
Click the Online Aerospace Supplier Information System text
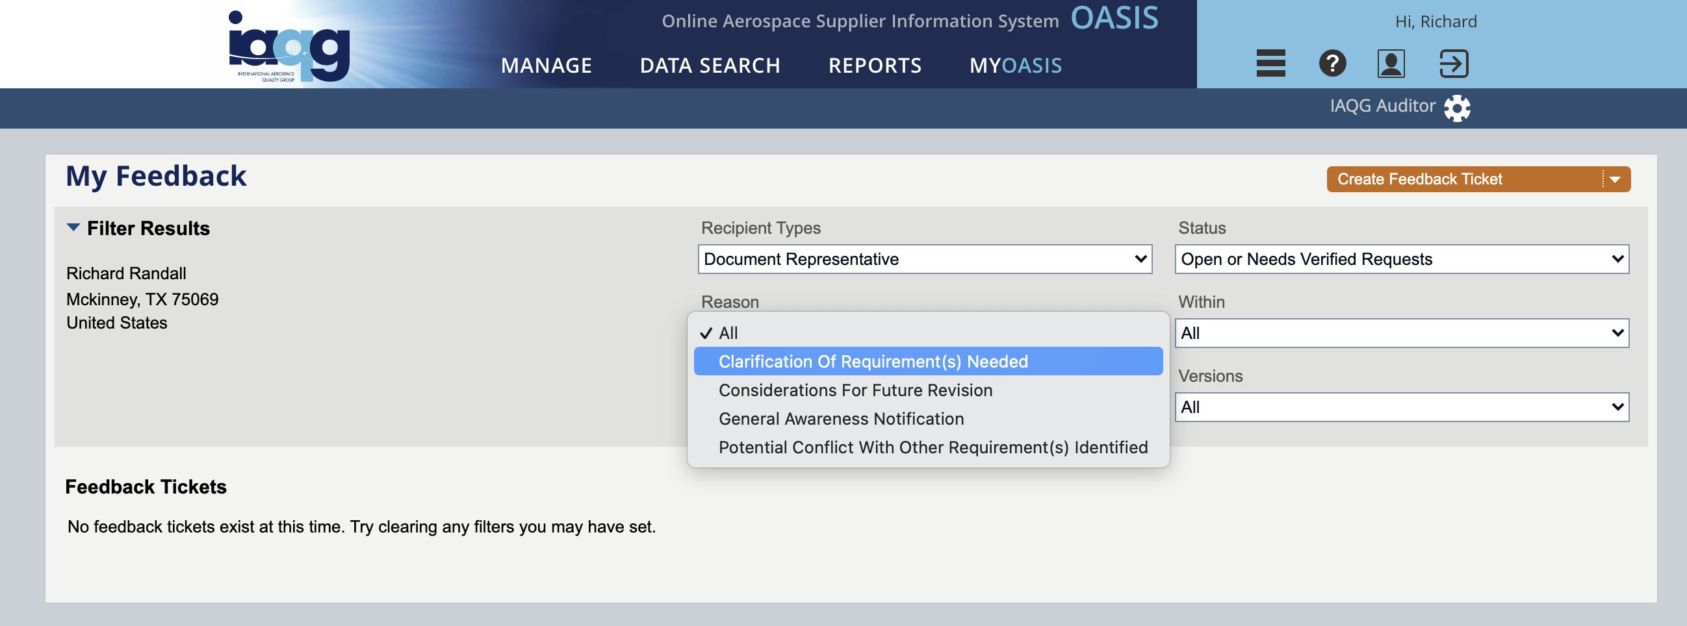point(860,21)
